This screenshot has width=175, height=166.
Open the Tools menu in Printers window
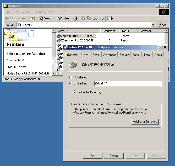(52, 12)
